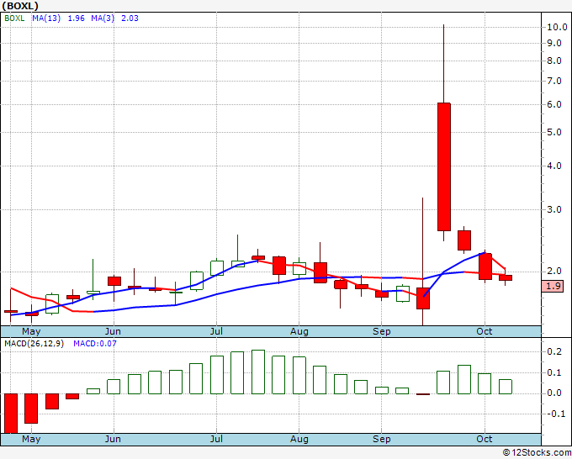
Task: Click Jun on the price chart date axis
Action: click(113, 331)
